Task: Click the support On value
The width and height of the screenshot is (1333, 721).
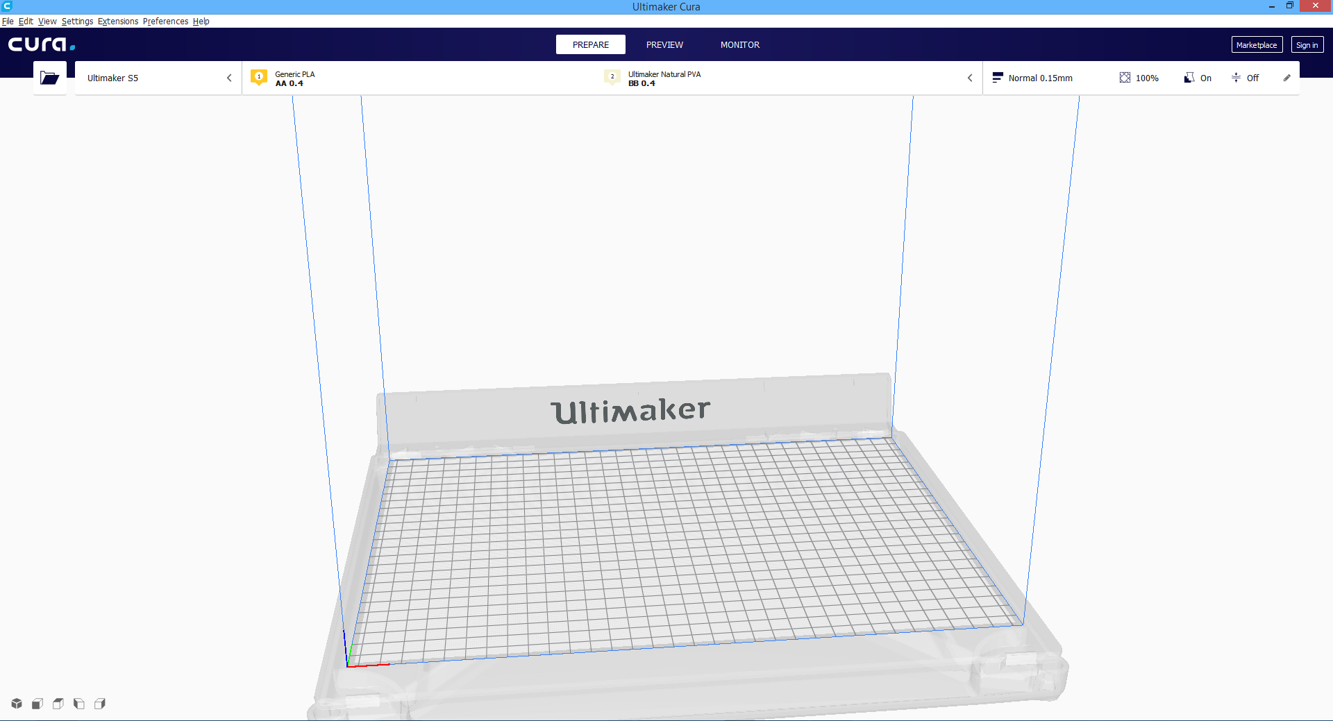Action: click(x=1206, y=78)
